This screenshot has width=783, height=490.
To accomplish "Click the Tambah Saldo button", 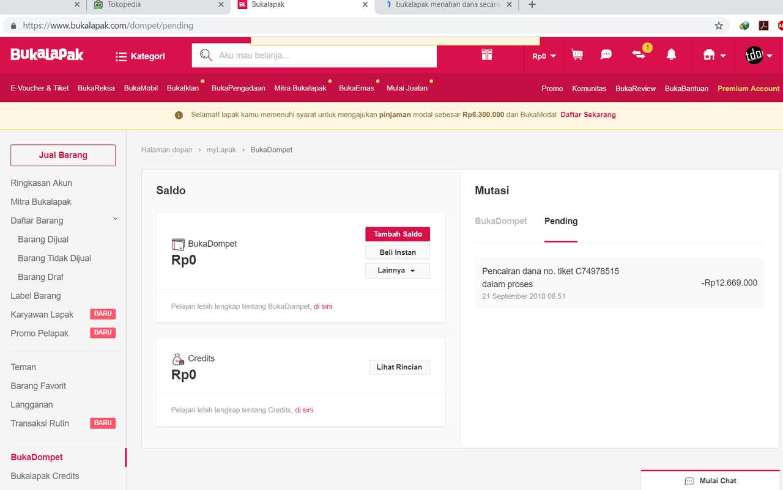I will pyautogui.click(x=398, y=234).
